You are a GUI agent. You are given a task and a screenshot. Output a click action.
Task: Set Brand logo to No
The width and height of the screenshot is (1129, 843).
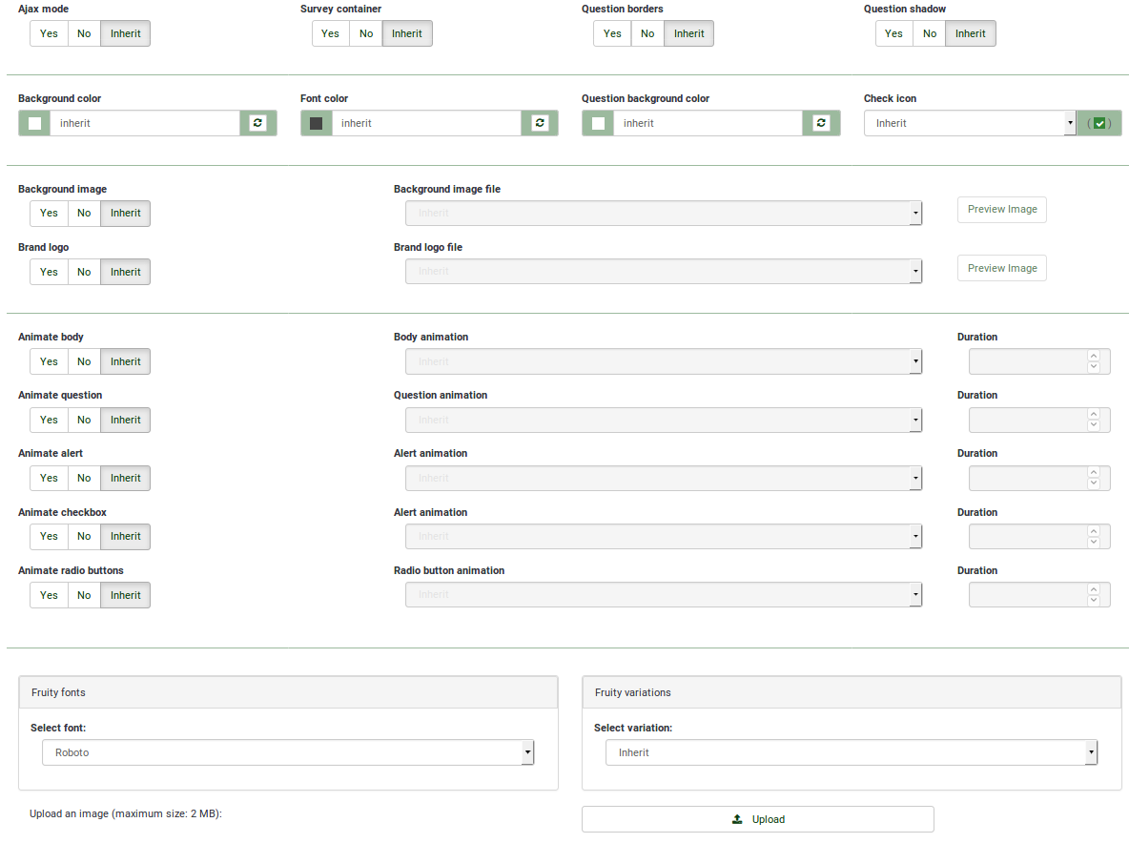click(84, 272)
